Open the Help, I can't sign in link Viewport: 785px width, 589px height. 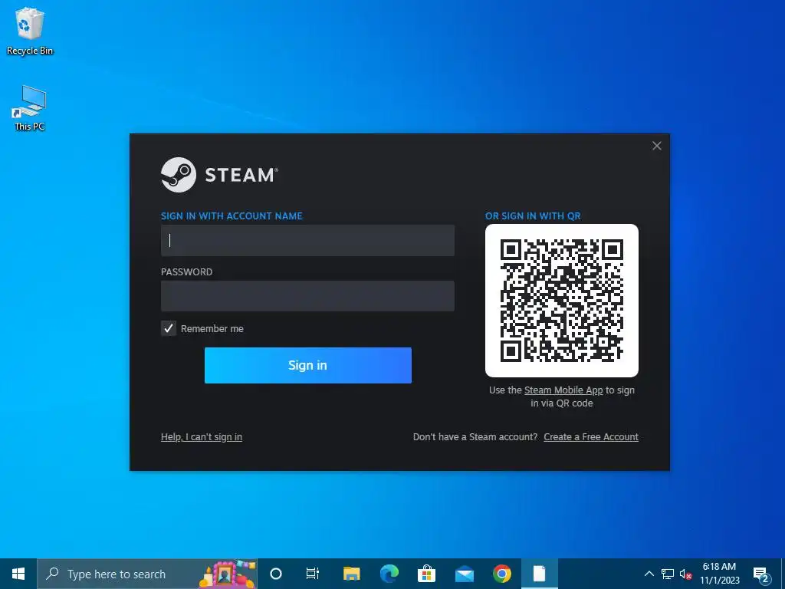tap(202, 436)
